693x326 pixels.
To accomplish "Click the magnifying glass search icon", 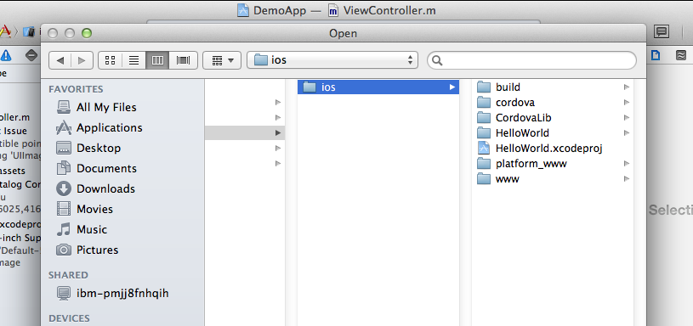I will point(437,60).
